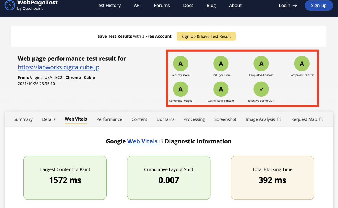Viewport: 338px width, 208px height.
Task: Click the First Byte Time A grade badge
Action: point(221,64)
